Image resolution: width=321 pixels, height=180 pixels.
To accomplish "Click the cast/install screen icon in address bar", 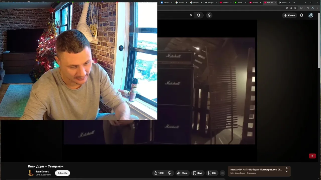I will tap(291, 8).
